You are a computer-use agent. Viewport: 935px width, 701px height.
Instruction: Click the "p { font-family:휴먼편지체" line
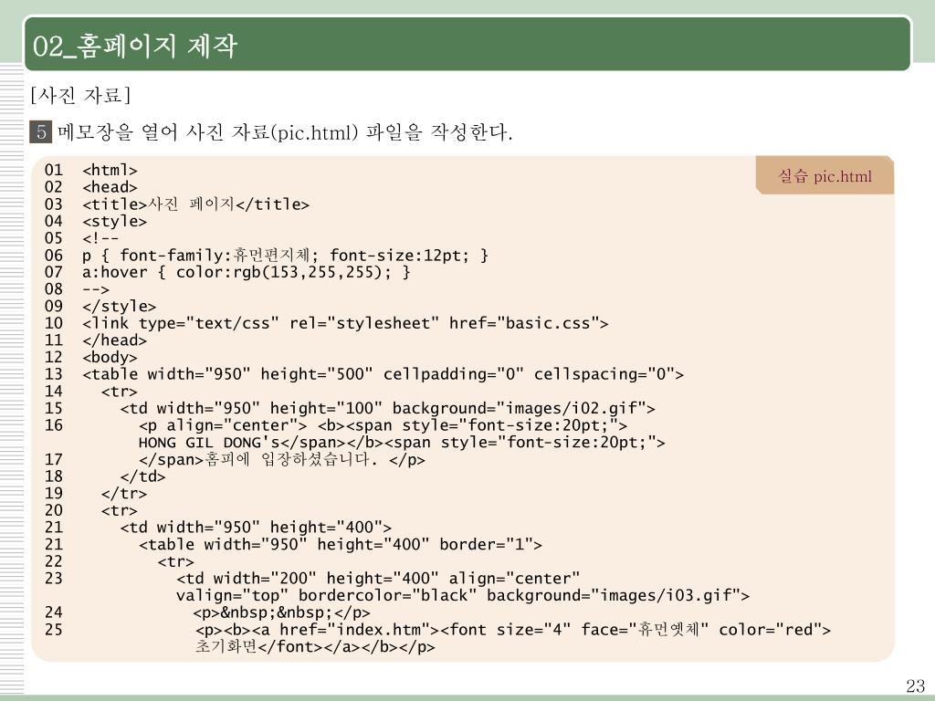[285, 256]
